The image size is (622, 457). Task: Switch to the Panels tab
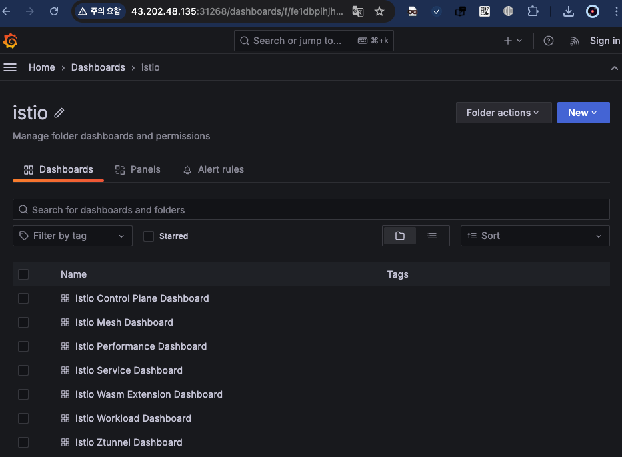(x=137, y=170)
